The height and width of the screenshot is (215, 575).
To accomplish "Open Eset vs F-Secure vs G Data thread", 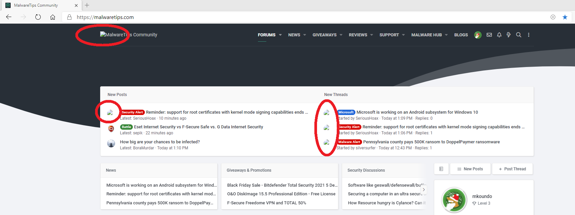I will pos(199,127).
